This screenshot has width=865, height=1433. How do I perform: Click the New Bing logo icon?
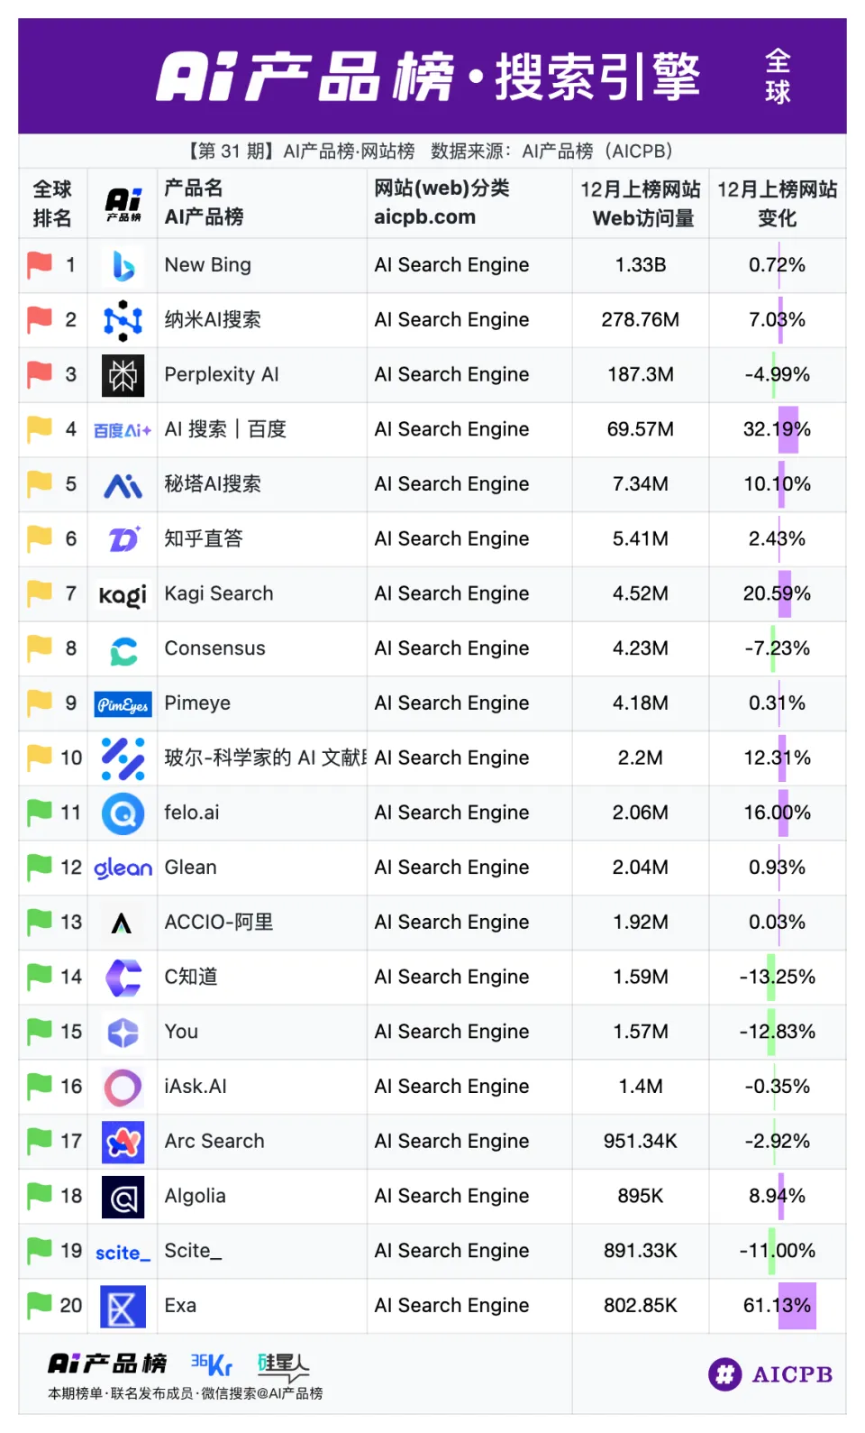tap(123, 266)
